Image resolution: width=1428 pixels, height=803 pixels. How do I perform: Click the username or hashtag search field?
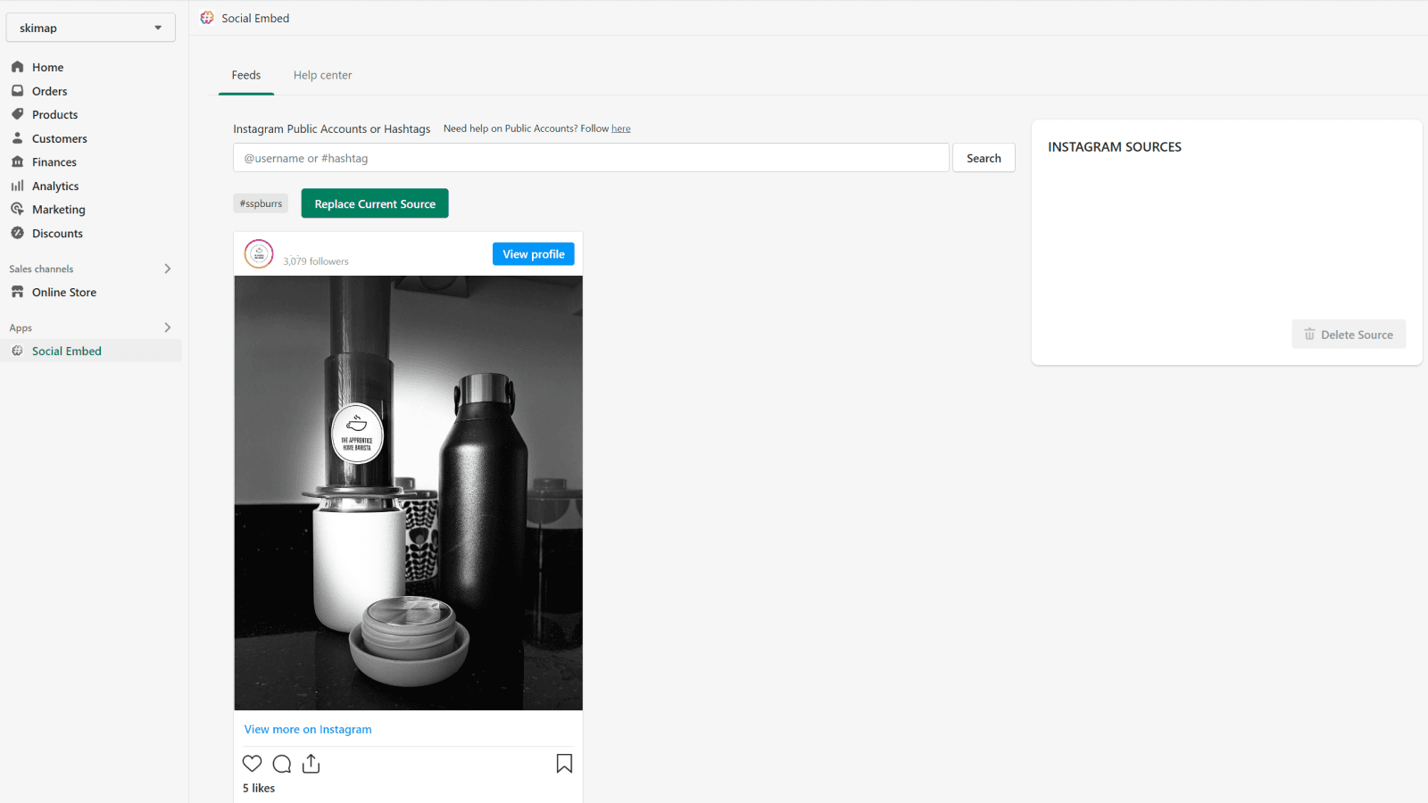[591, 158]
